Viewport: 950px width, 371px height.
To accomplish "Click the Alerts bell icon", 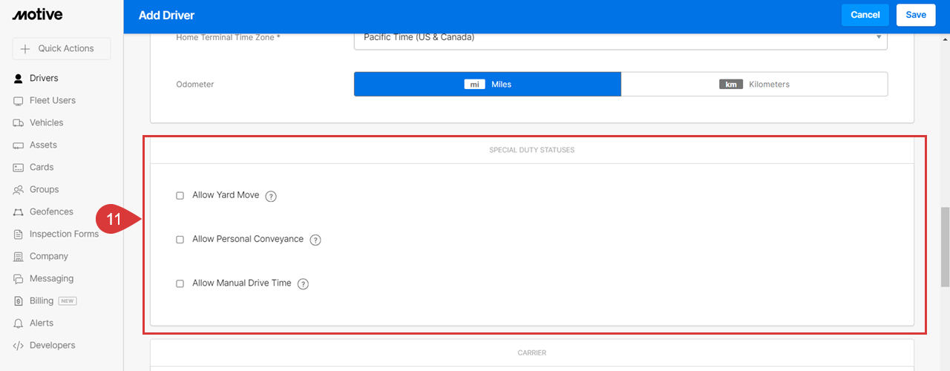I will point(19,323).
